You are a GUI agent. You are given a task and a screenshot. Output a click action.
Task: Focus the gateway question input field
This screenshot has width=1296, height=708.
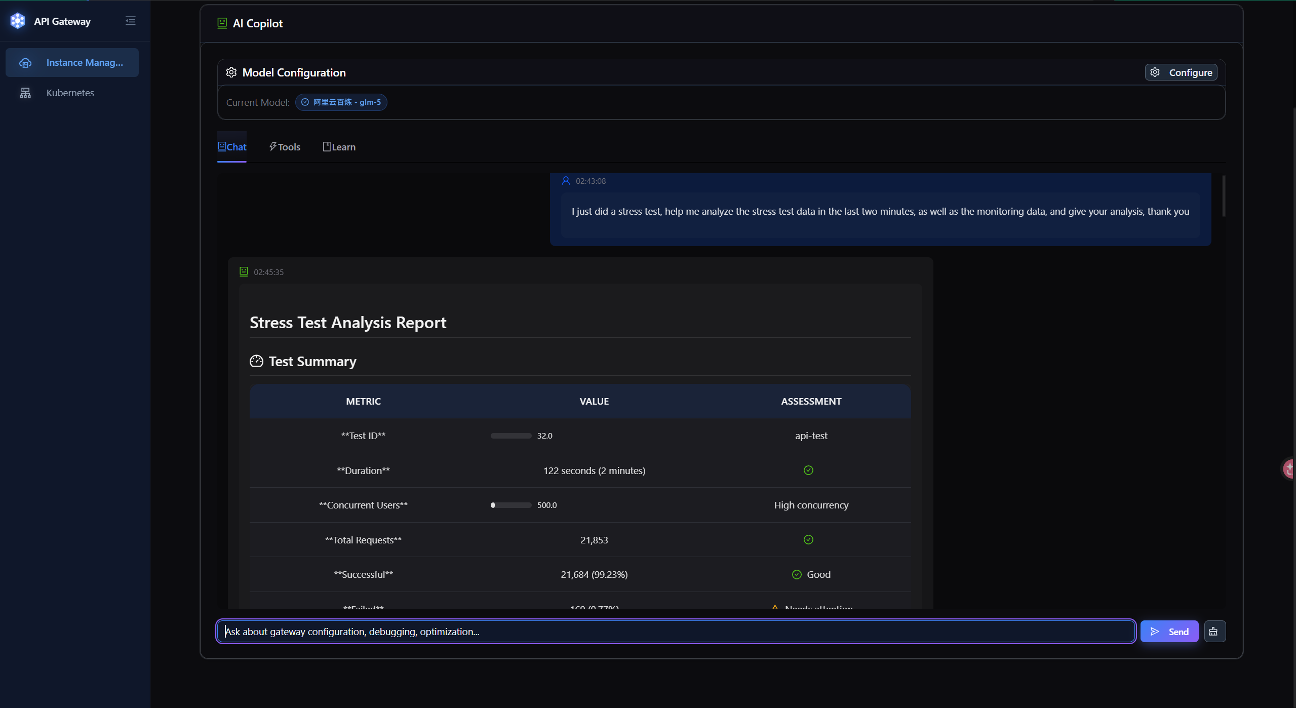click(x=676, y=632)
